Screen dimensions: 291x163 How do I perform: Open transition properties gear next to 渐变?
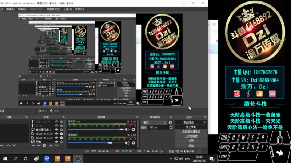(x=170, y=122)
